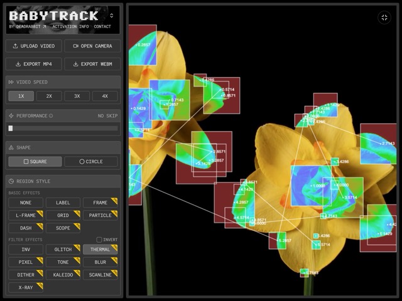Select the Square shape option
Image resolution: width=402 pixels, height=301 pixels.
(x=35, y=161)
